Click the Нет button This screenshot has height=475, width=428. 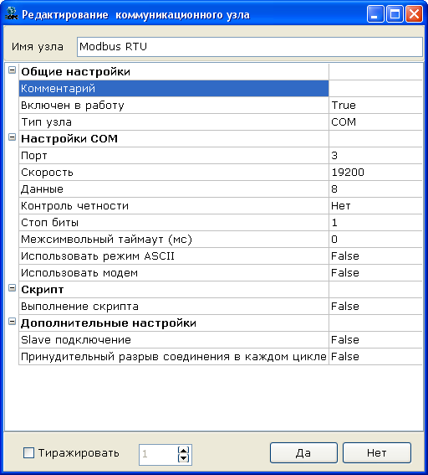tap(377, 453)
